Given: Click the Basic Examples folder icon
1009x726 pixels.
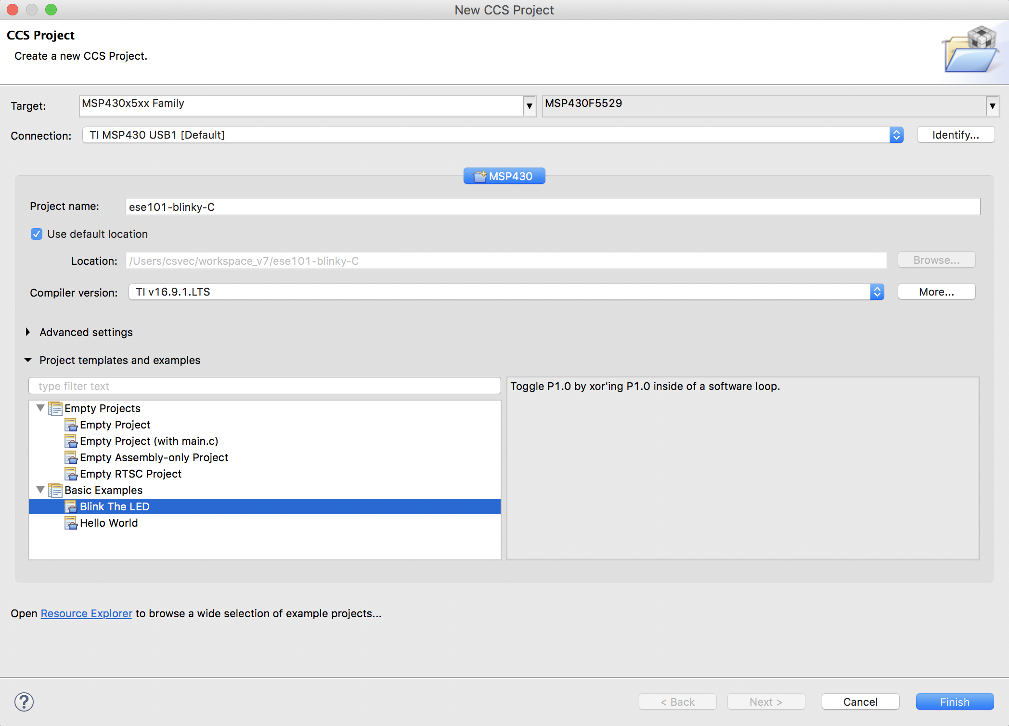Looking at the screenshot, I should pyautogui.click(x=55, y=491).
